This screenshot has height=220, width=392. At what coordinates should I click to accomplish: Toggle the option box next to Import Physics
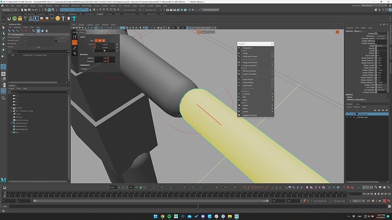pos(272,82)
